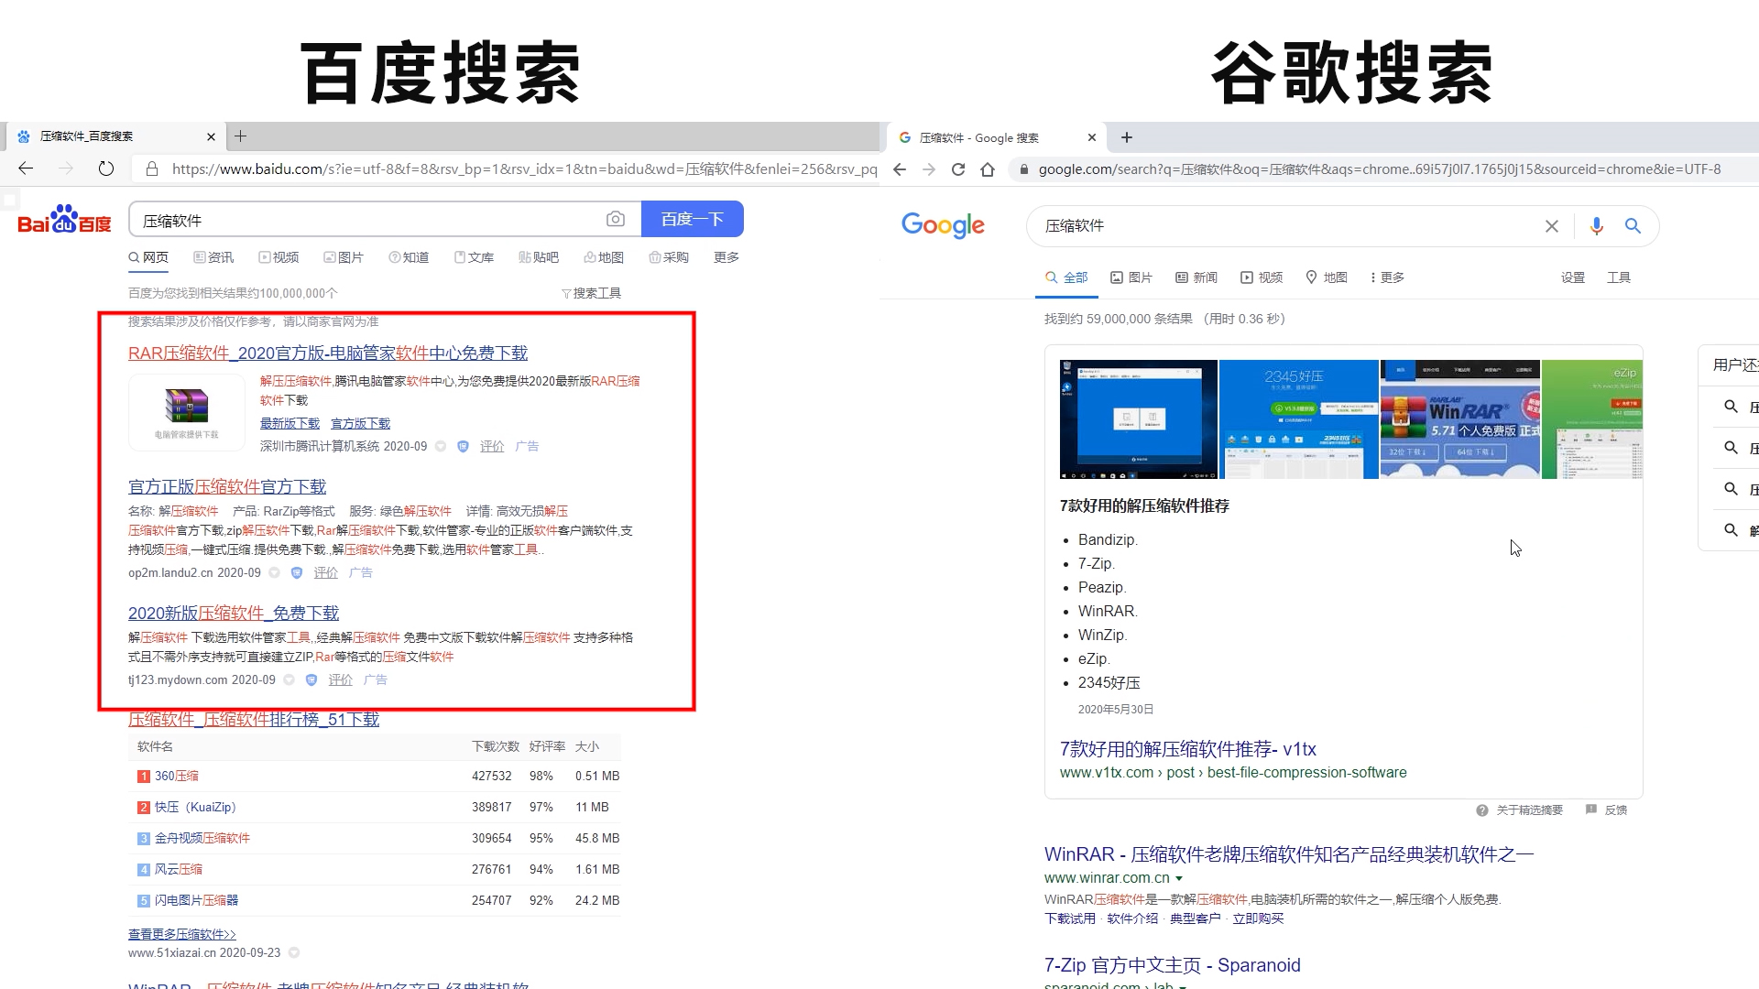
Task: Open Baidu 贴吧 tab
Action: coord(539,257)
